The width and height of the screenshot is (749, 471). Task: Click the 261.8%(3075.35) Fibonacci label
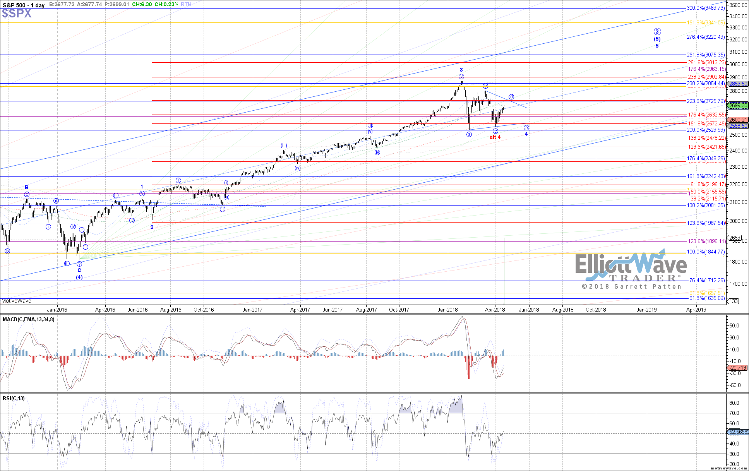point(706,55)
